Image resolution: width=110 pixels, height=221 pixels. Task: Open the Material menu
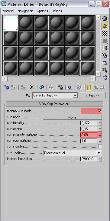tap(8, 11)
